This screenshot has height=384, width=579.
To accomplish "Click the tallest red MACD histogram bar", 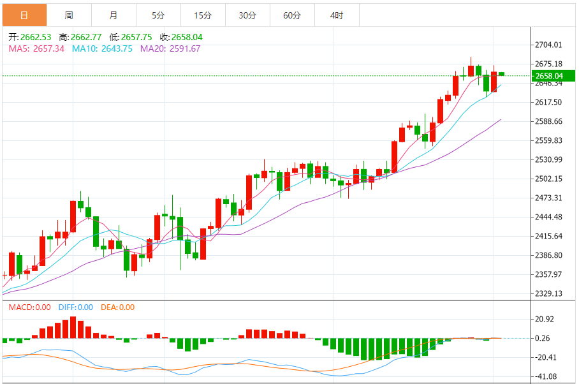I will 73,327.
